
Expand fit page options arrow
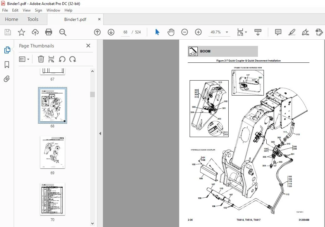(x=246, y=32)
